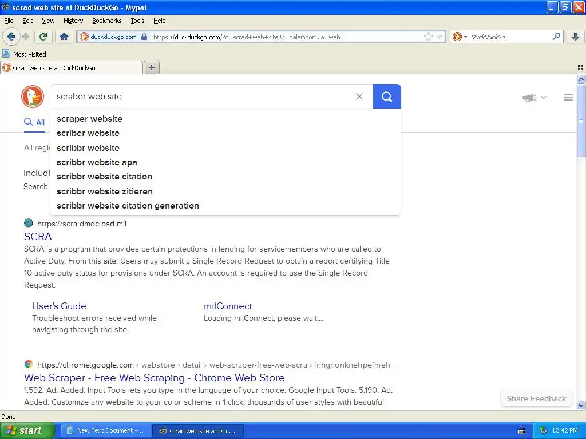Viewport: 586px width, 439px height.
Task: Open the URL history dropdown arrow
Action: (x=440, y=37)
